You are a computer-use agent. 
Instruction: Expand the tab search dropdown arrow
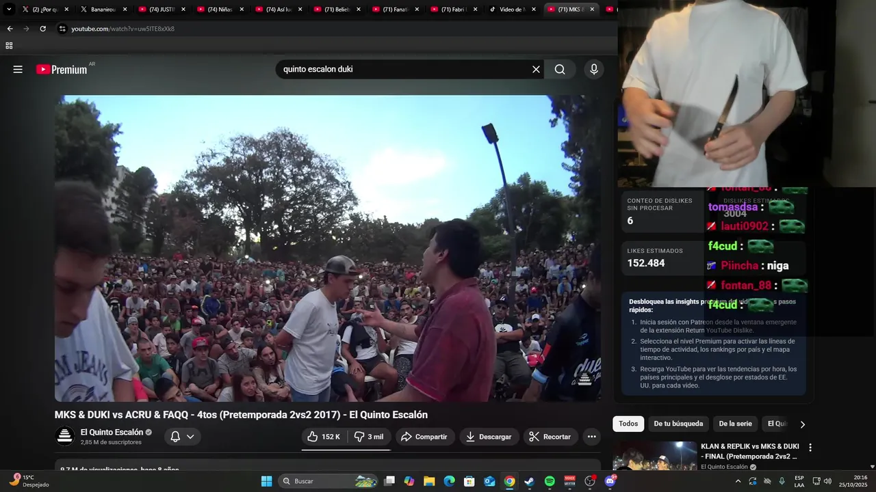tap(9, 10)
